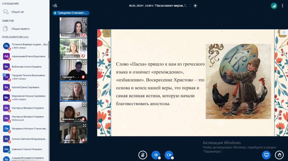
Task: Click the Во avatar icon
Action: coord(6,67)
